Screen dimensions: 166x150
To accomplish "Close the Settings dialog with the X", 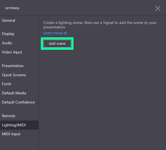I will click(x=158, y=8).
